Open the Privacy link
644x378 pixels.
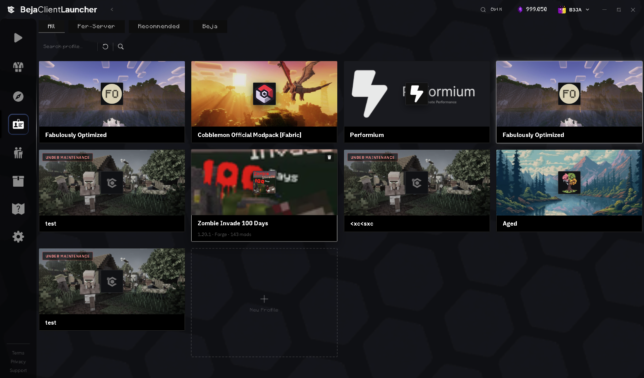point(18,362)
